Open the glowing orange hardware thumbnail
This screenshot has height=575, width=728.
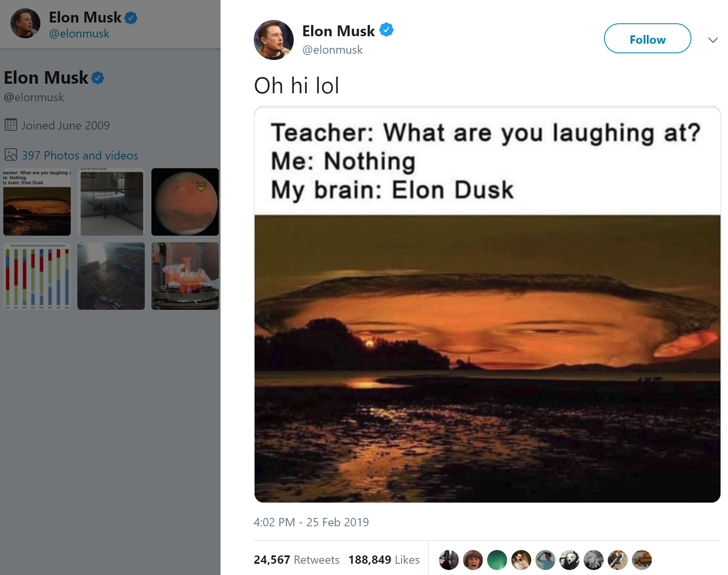point(185,276)
